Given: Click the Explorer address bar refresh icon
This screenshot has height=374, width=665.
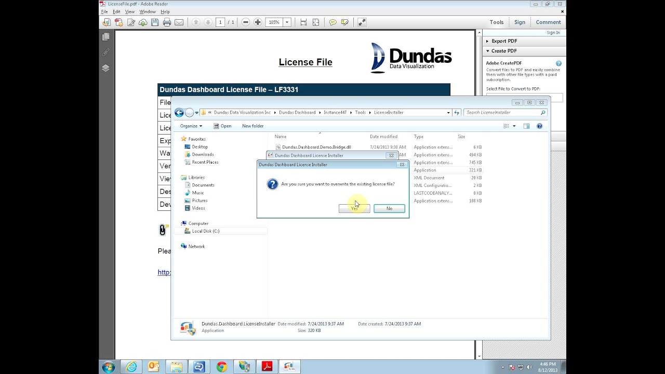Looking at the screenshot, I should (457, 113).
